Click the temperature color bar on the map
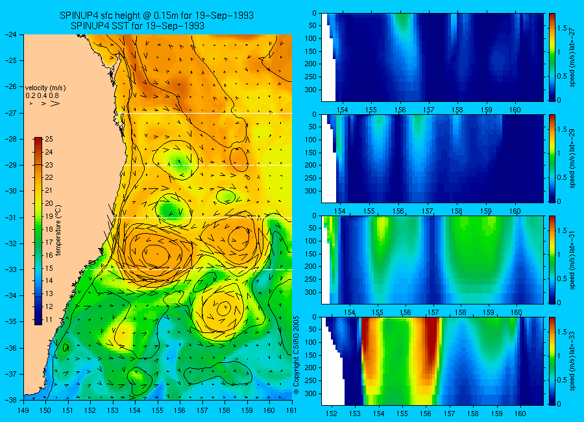 point(38,230)
